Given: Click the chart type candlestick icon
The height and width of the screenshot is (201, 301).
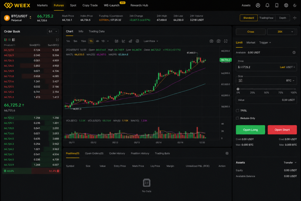Looking at the screenshot, I should tap(116, 41).
